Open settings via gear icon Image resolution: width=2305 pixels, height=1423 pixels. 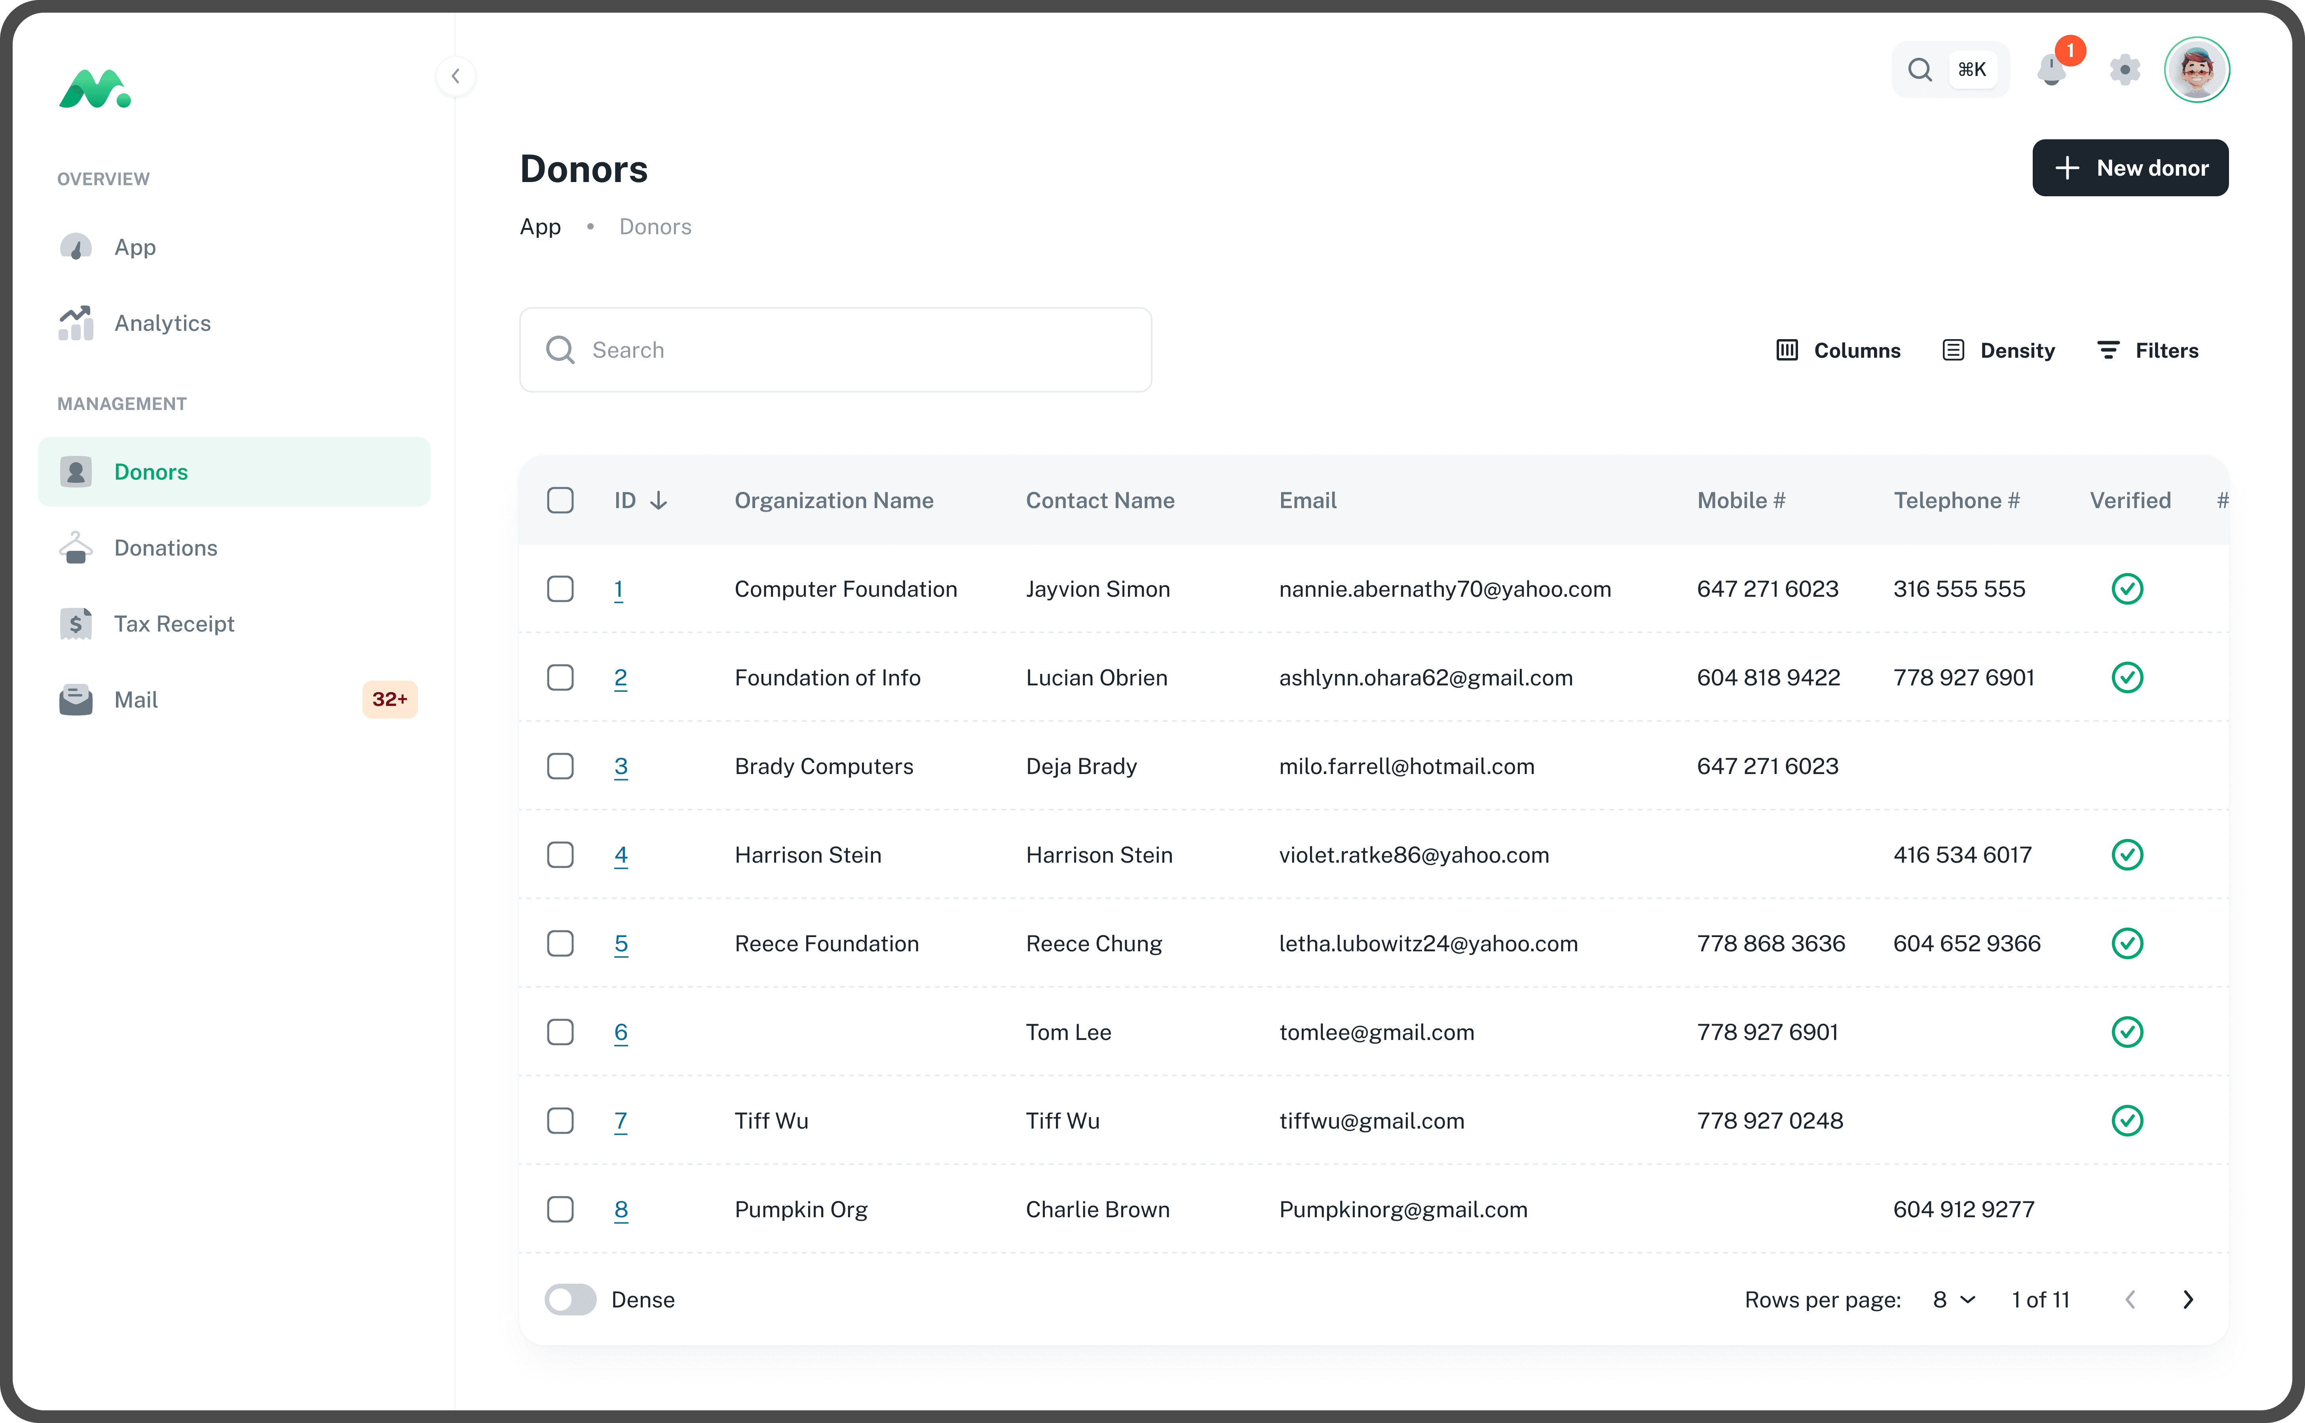click(2124, 70)
